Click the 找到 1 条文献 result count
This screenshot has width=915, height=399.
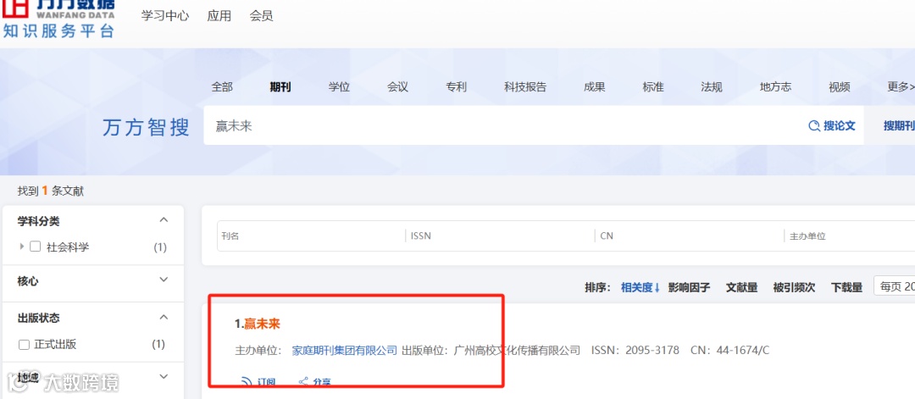pyautogui.click(x=51, y=191)
